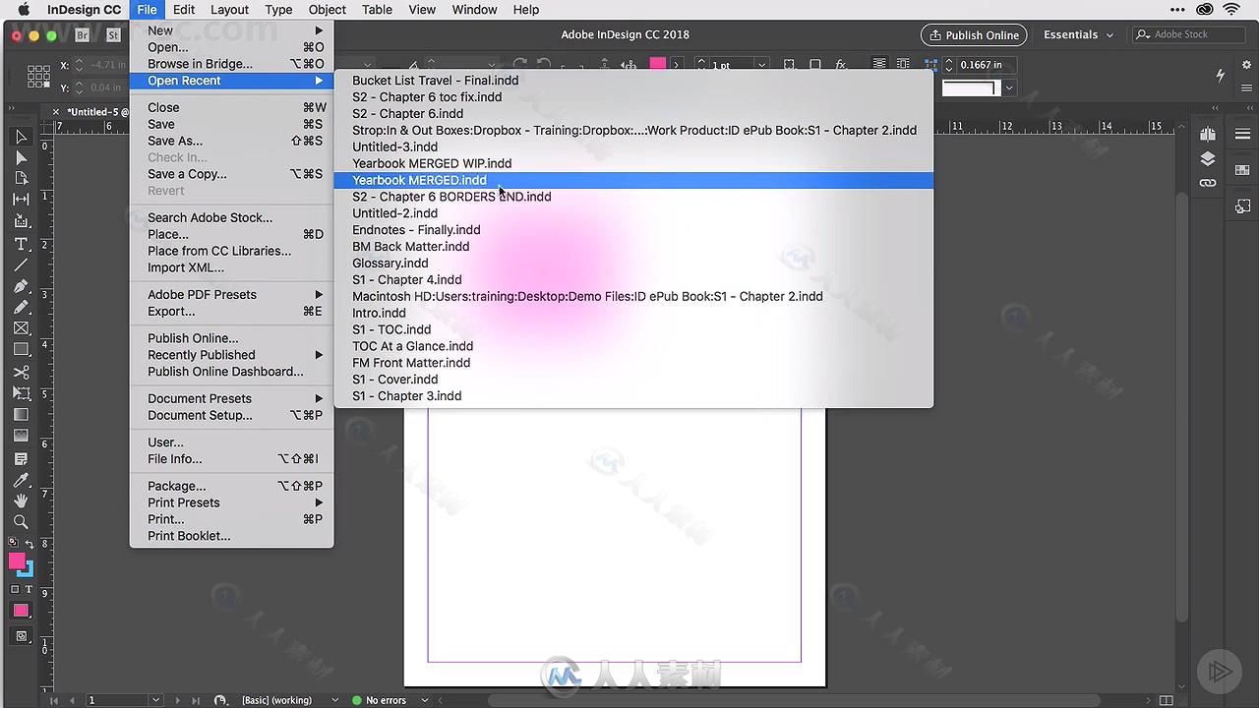Screen dimensions: 1259x708
Task: Select the Hand tool
Action: (21, 501)
